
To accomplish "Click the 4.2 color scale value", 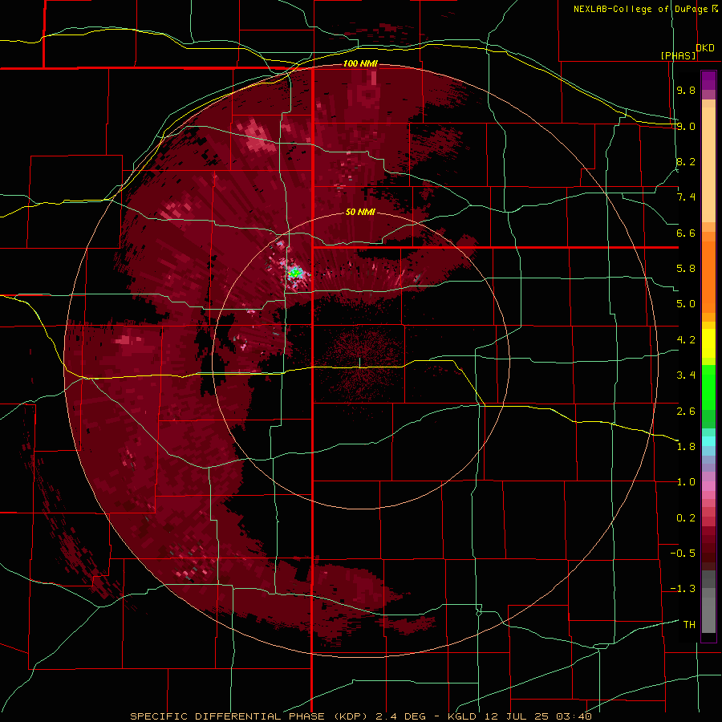I will point(686,340).
